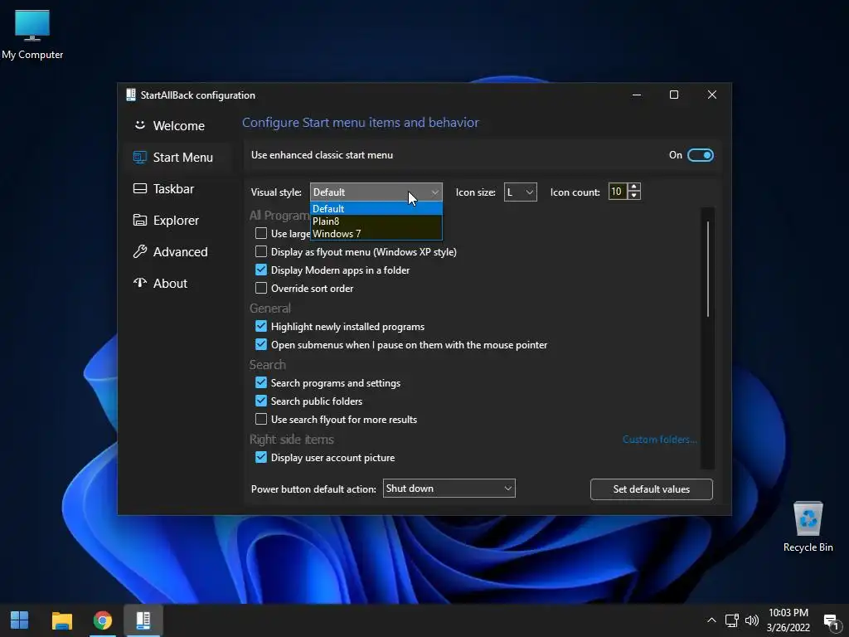
Task: Decrease Icon count with down arrow
Action: (634, 196)
